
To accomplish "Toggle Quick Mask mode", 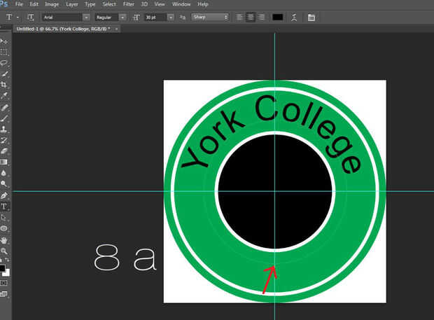I will pos(4,283).
